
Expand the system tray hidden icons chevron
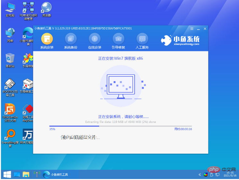coord(200,175)
